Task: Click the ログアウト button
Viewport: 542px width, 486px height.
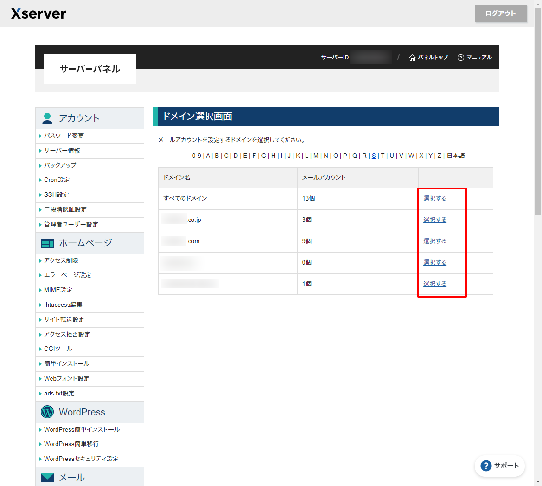Action: 500,13
